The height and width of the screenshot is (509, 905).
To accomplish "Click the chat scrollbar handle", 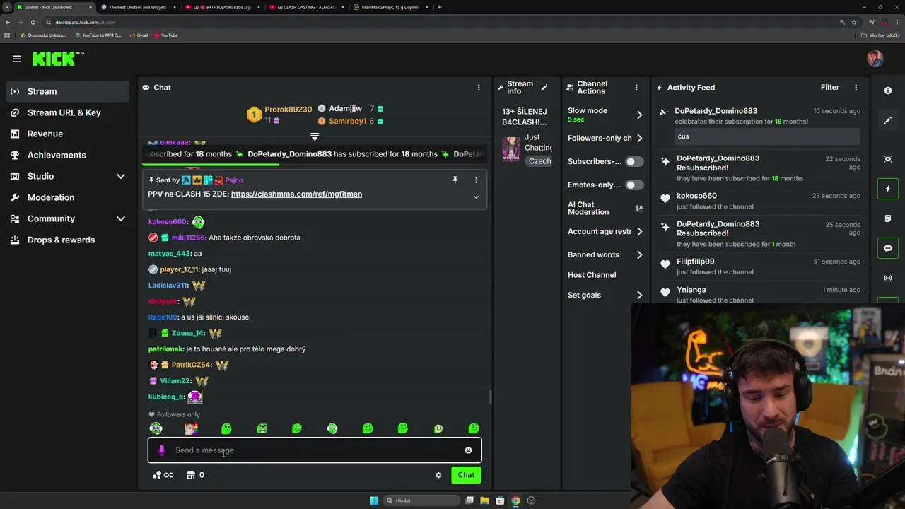I will point(490,397).
